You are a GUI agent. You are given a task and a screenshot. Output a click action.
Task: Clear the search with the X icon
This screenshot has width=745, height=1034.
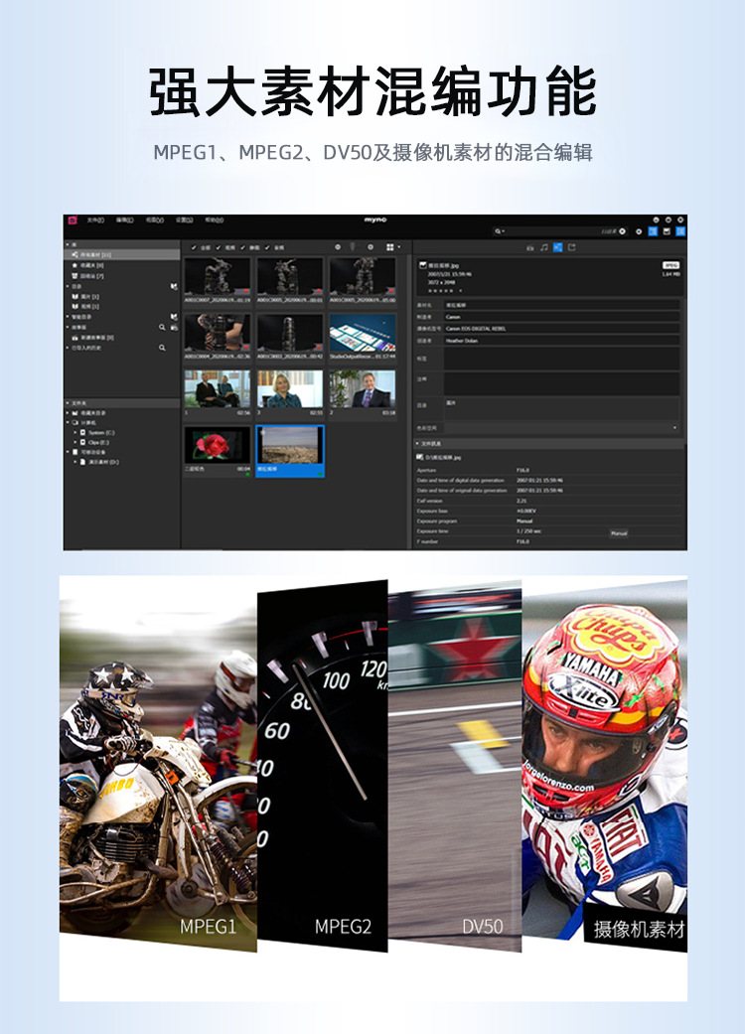(x=622, y=231)
